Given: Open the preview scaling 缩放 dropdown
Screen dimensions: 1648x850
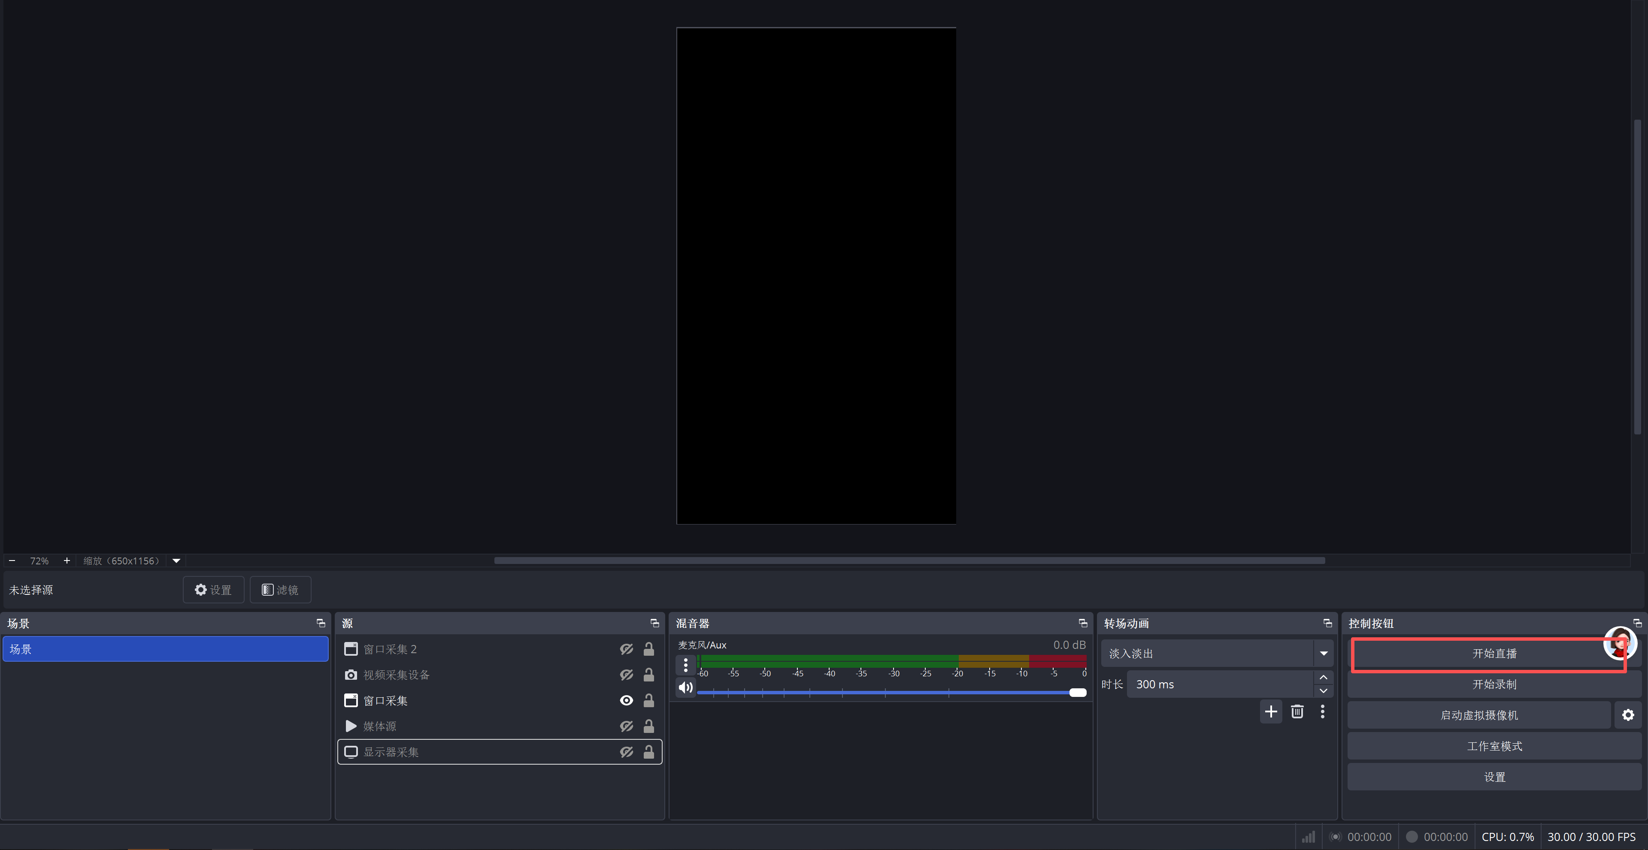Looking at the screenshot, I should (176, 561).
